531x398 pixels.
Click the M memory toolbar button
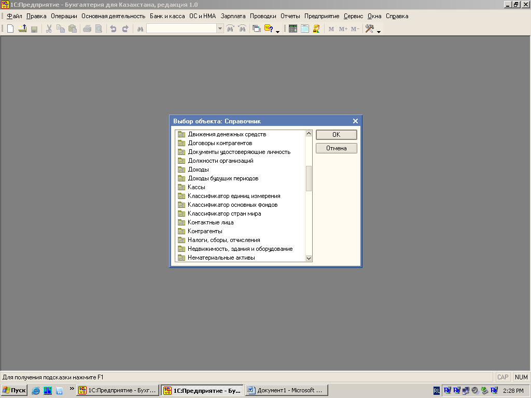[x=331, y=29]
